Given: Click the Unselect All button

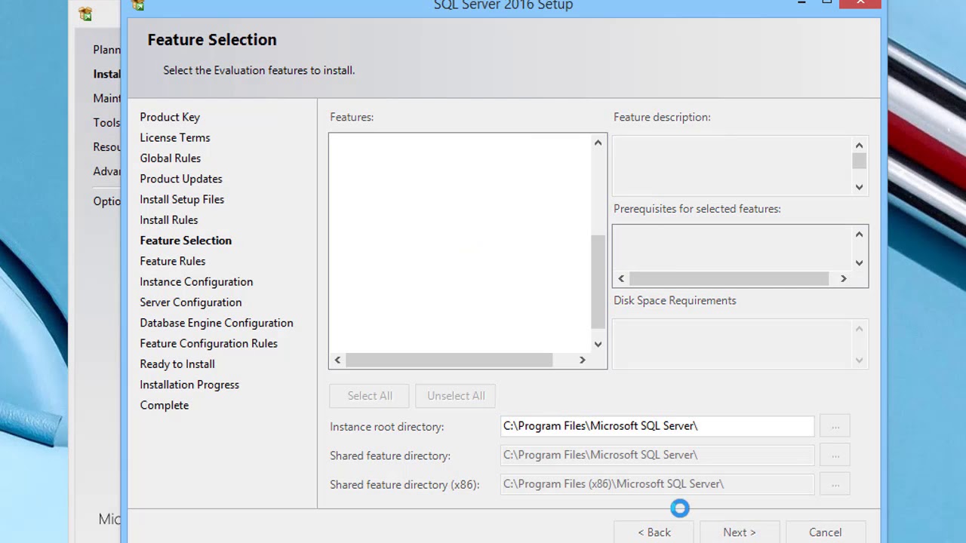Looking at the screenshot, I should point(456,396).
